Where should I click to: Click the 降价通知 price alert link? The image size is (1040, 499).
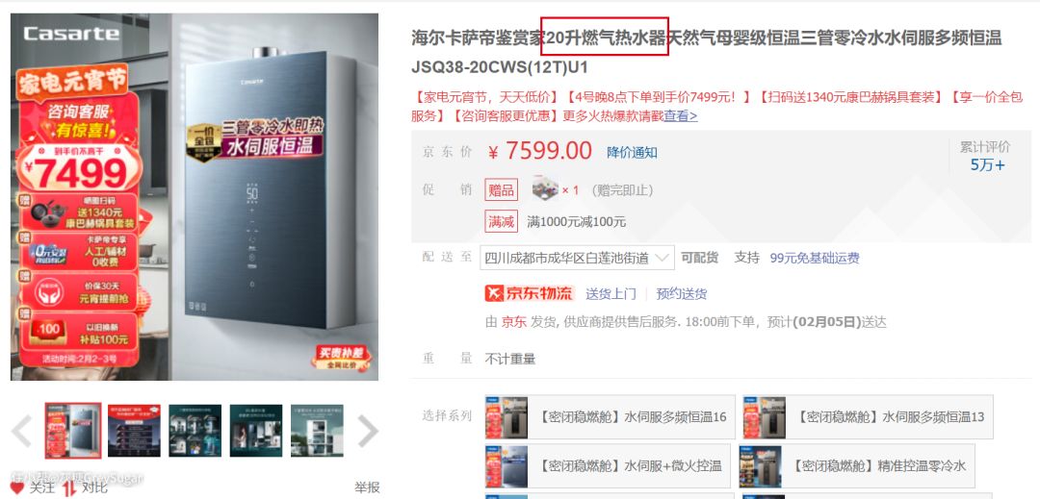pyautogui.click(x=632, y=152)
